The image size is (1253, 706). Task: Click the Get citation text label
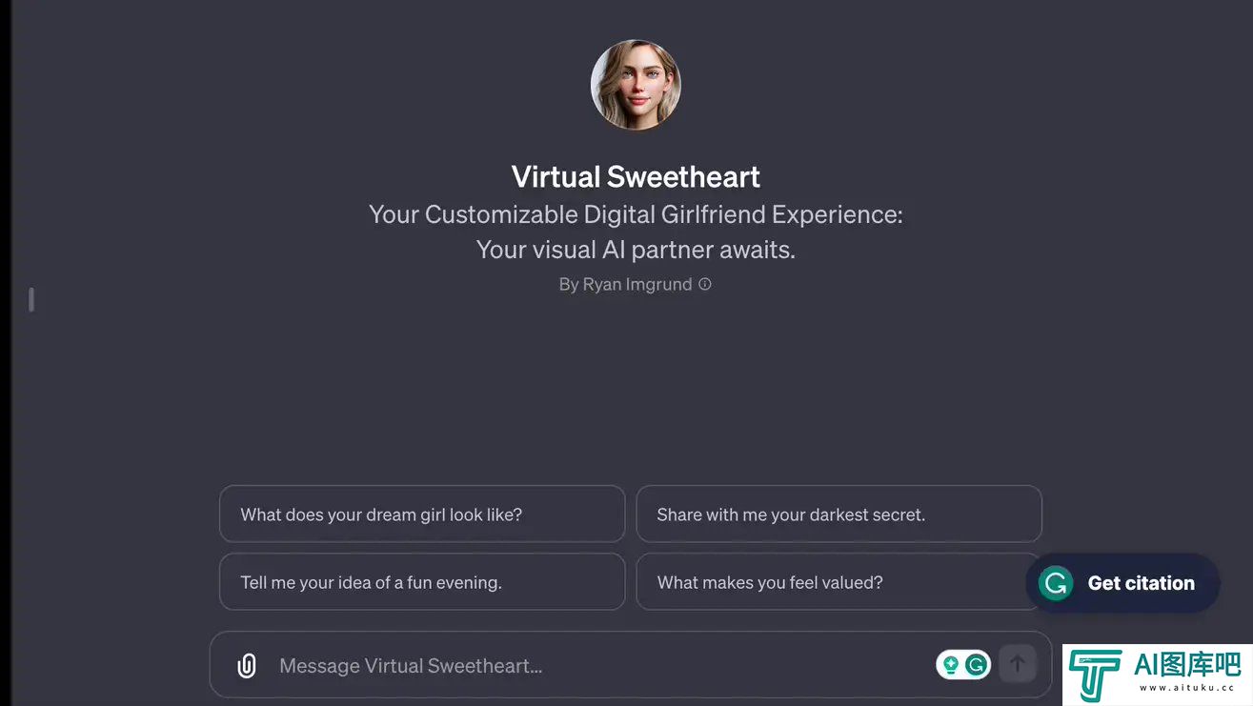[1141, 583]
